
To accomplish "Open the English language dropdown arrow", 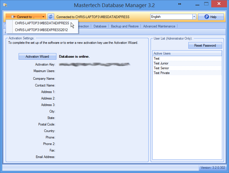I will (x=194, y=17).
